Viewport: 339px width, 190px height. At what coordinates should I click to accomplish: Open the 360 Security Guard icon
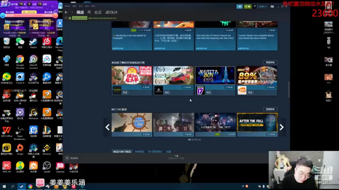[6, 79]
